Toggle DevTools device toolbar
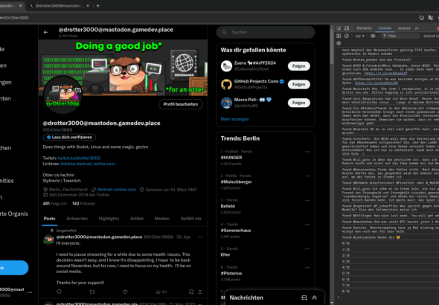Screen dimensions: 439x305 tap(347, 28)
